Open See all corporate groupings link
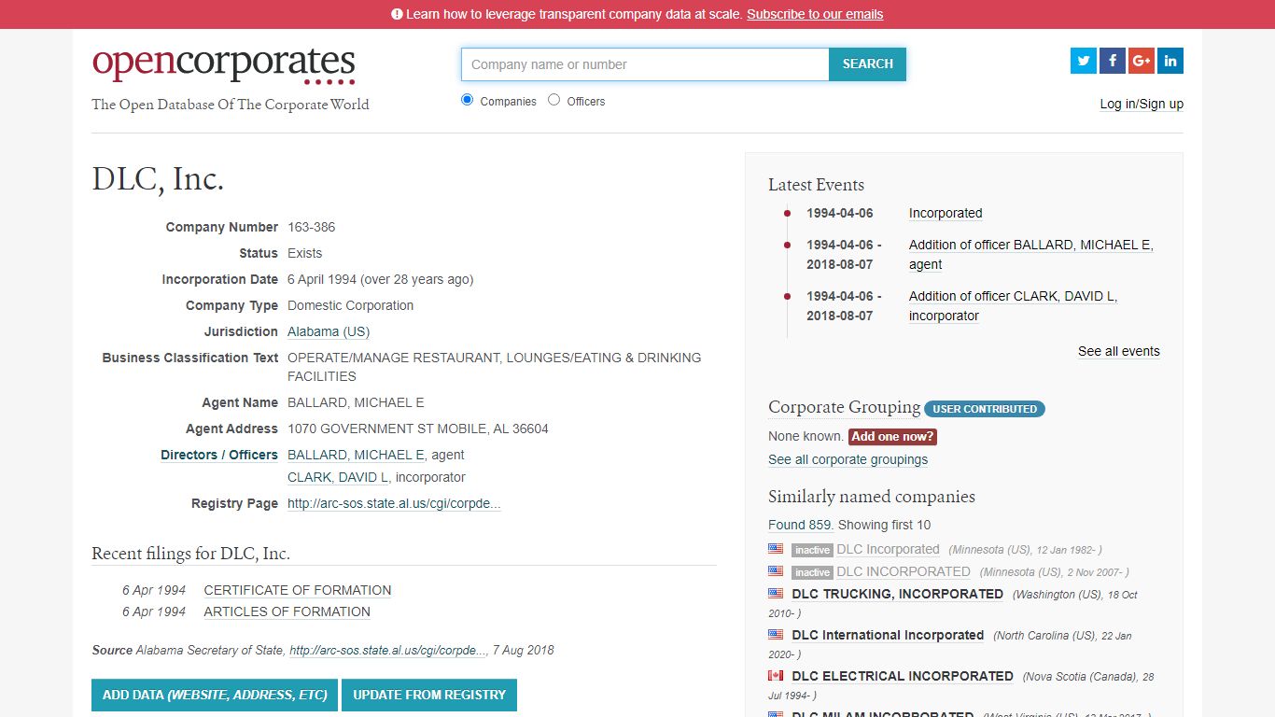 [x=848, y=459]
